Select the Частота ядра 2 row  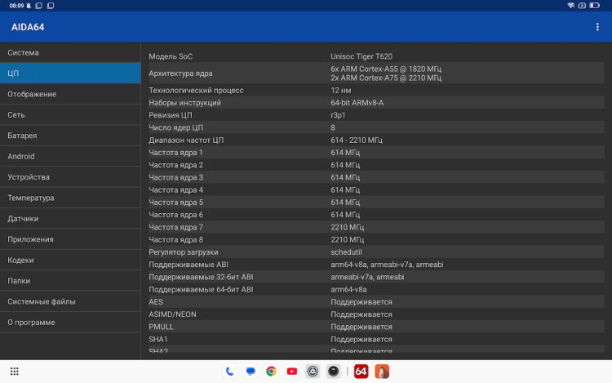click(376, 165)
